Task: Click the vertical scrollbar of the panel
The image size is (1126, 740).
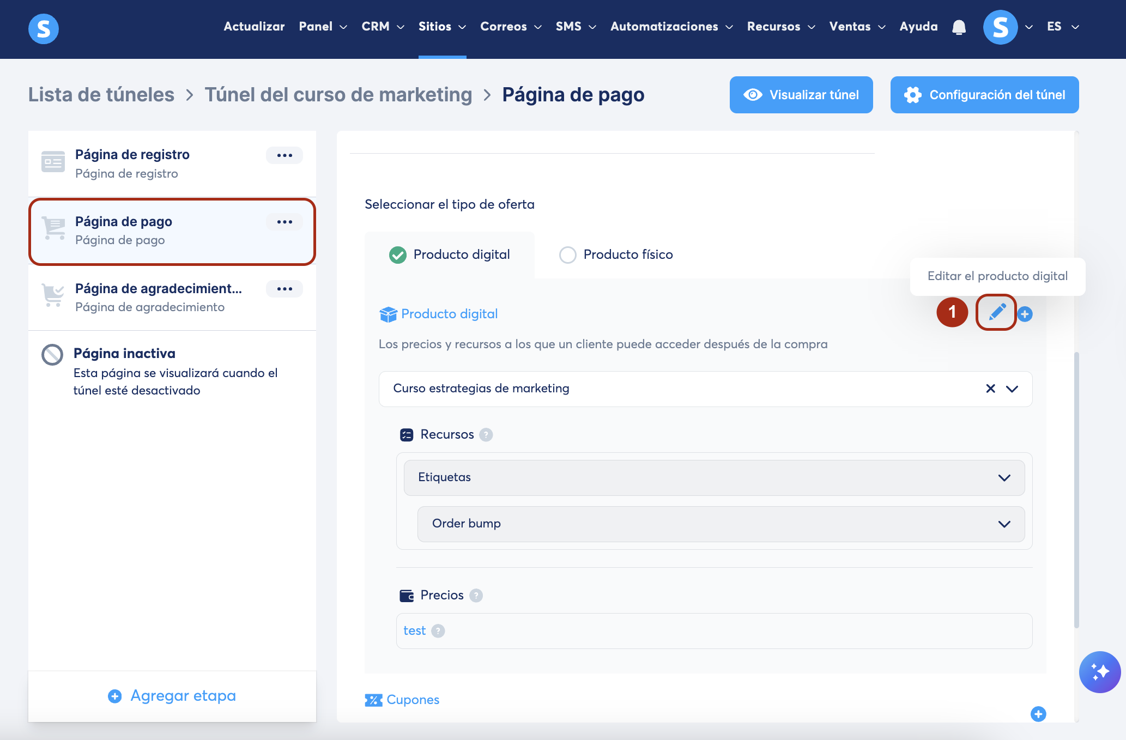Action: (1076, 489)
